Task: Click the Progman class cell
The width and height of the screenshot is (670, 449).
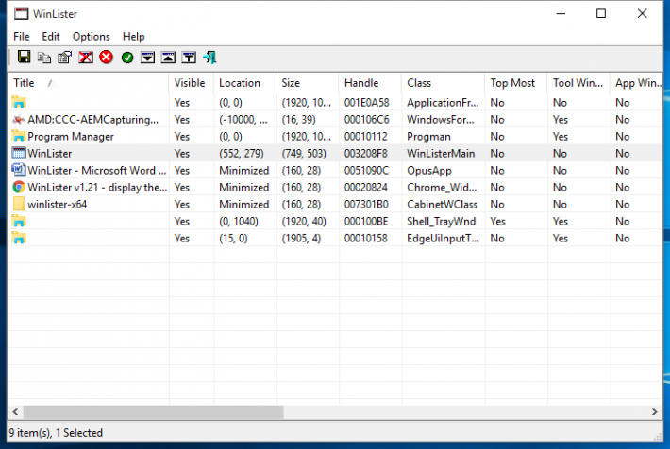Action: (428, 136)
